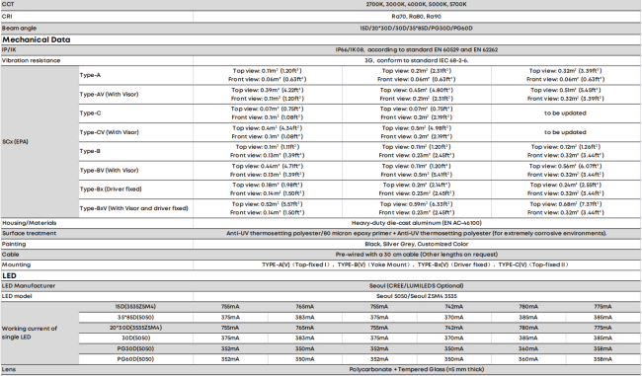642x376 pixels.
Task: Click the Mechanical Data section heading
Action: pyautogui.click(x=37, y=39)
